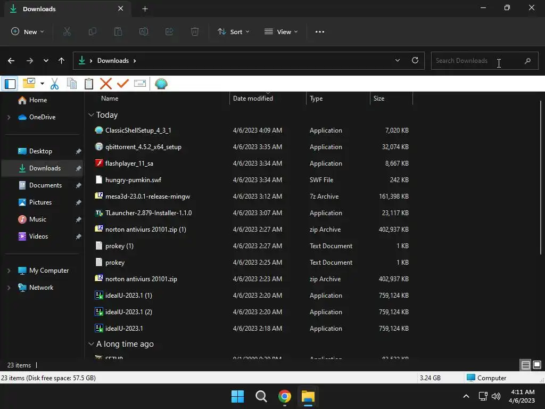Open the See more ellipsis menu
This screenshot has height=409, width=545.
pyautogui.click(x=320, y=31)
